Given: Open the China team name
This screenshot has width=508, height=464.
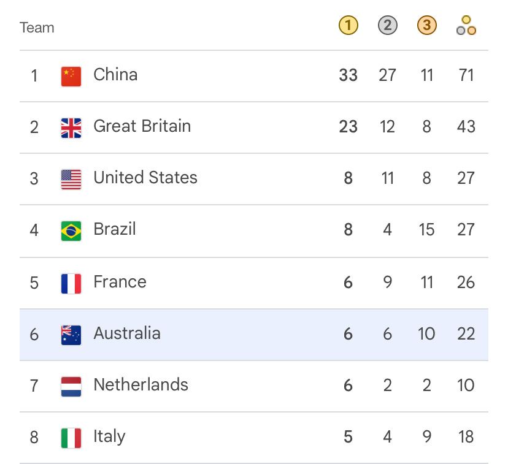Looking at the screenshot, I should coord(115,75).
